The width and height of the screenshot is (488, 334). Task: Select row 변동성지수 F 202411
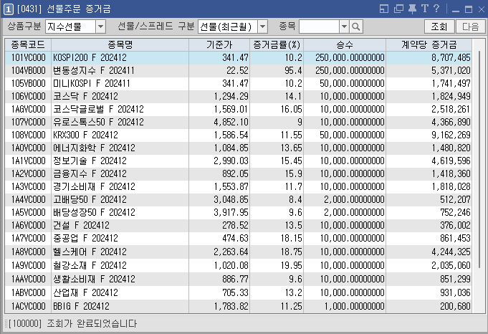[239, 71]
